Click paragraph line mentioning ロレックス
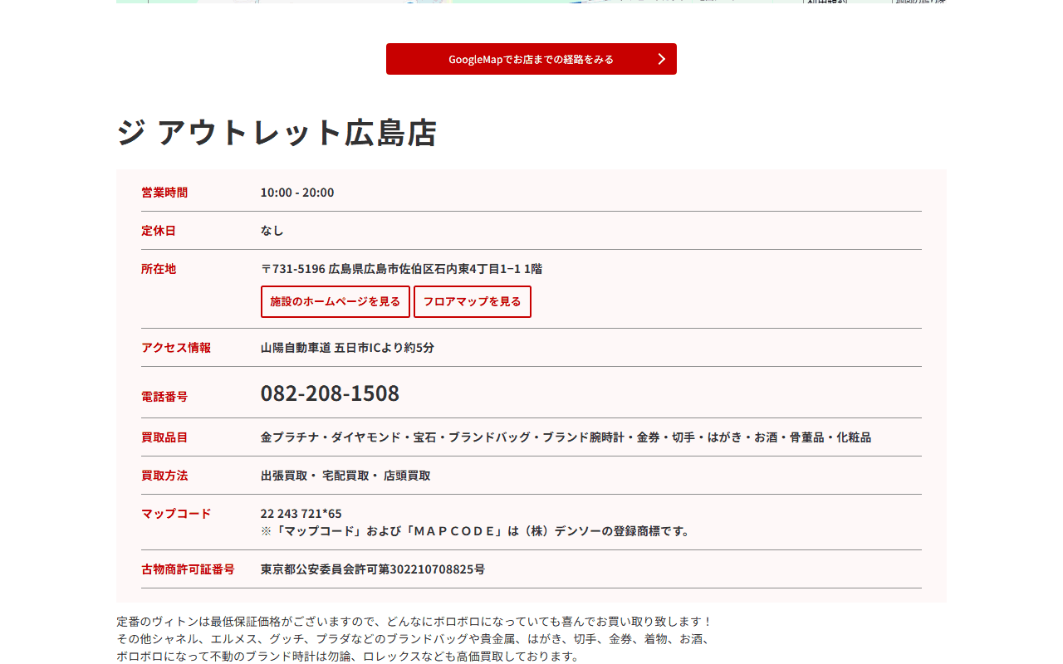Screen dimensions: 1063x664 click(x=347, y=657)
